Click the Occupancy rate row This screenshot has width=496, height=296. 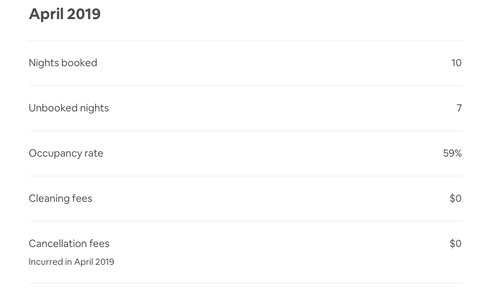tap(245, 153)
